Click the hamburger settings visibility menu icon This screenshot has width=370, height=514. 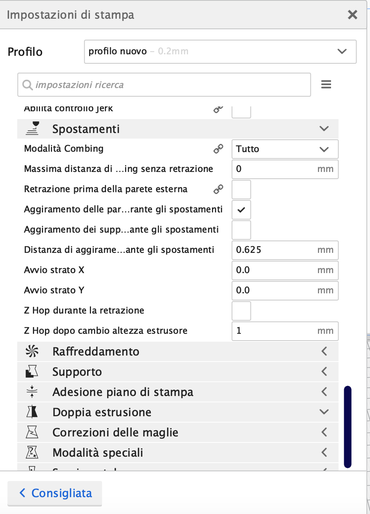[x=326, y=85]
